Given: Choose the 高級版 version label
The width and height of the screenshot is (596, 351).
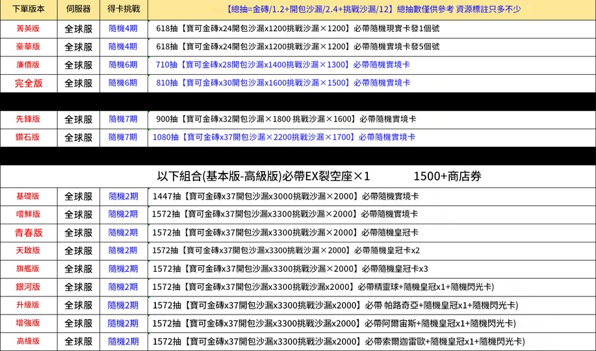Looking at the screenshot, I should 28,341.
